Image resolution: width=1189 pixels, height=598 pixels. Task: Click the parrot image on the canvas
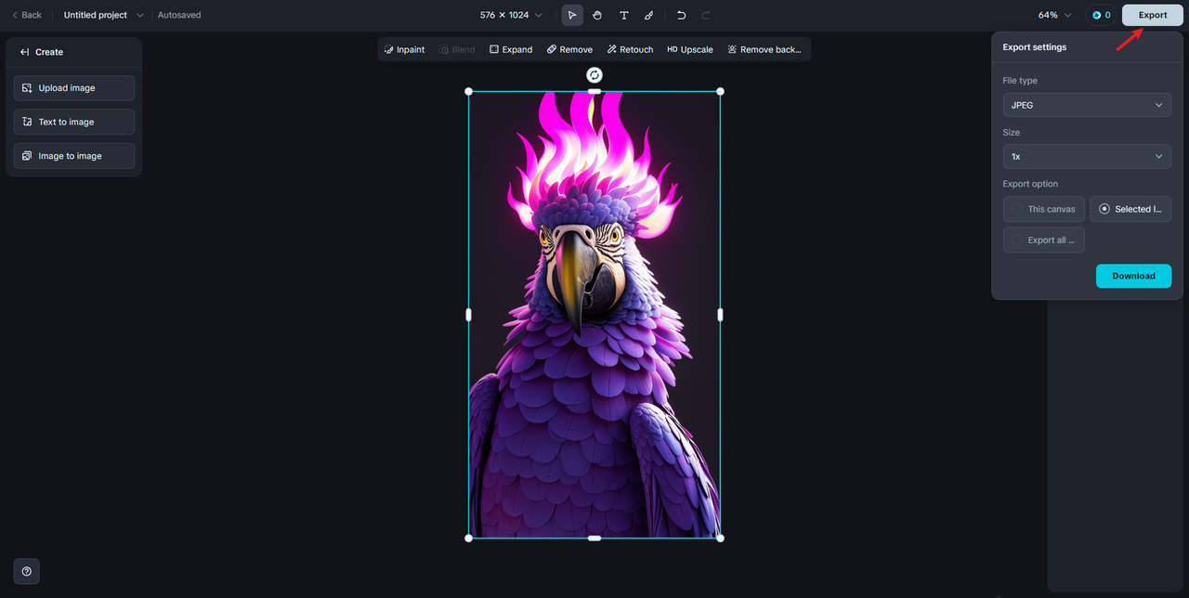click(x=594, y=315)
